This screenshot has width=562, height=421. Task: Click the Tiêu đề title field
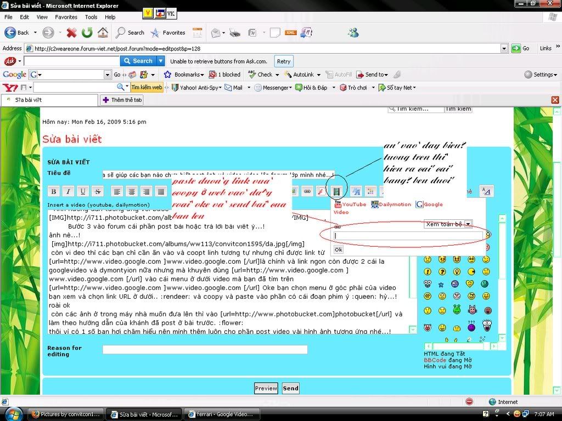tap(218, 175)
